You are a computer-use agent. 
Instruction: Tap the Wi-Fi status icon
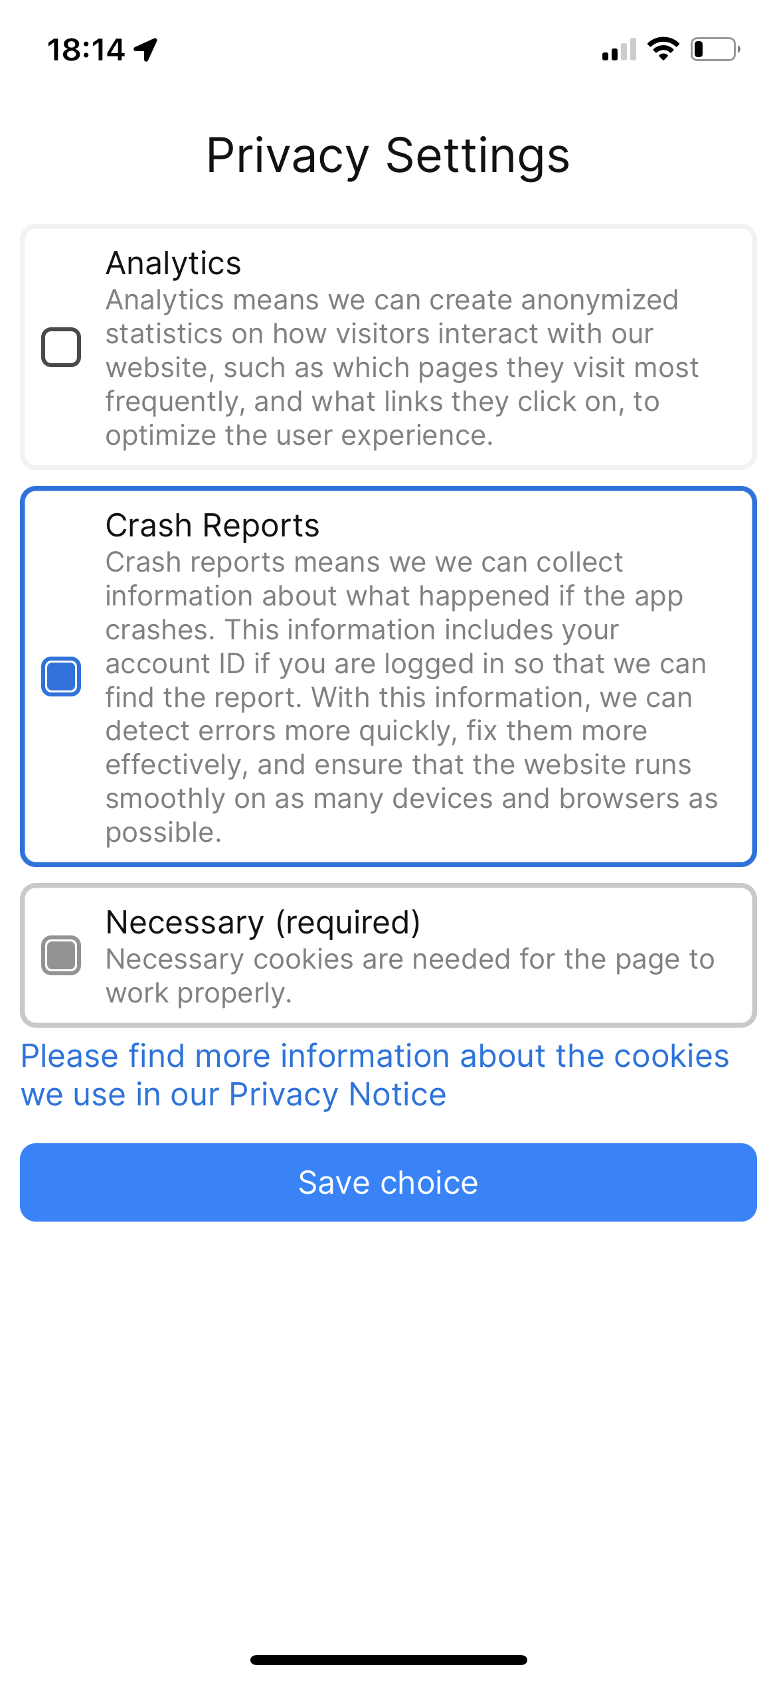663,49
